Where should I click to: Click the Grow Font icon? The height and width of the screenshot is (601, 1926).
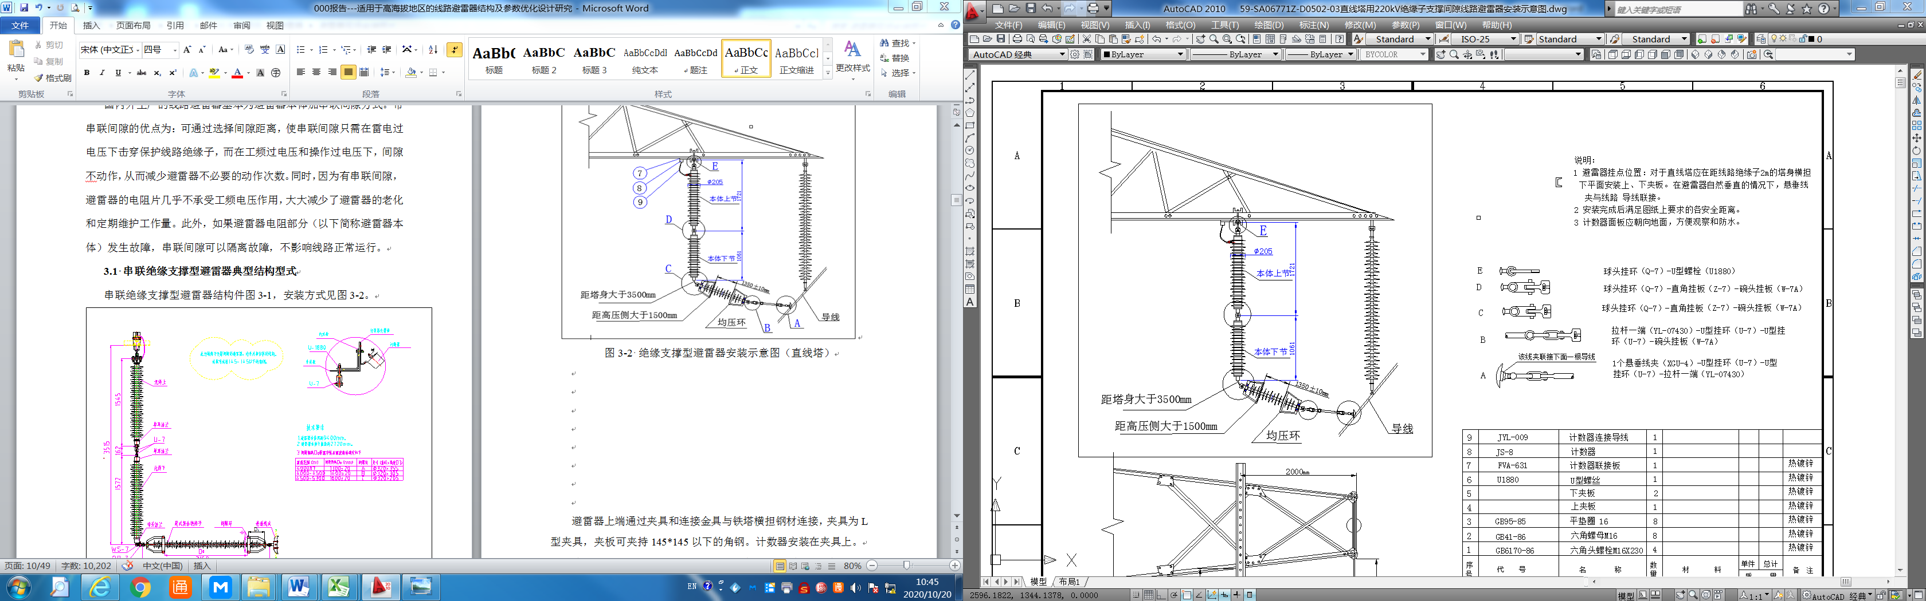pyautogui.click(x=187, y=50)
